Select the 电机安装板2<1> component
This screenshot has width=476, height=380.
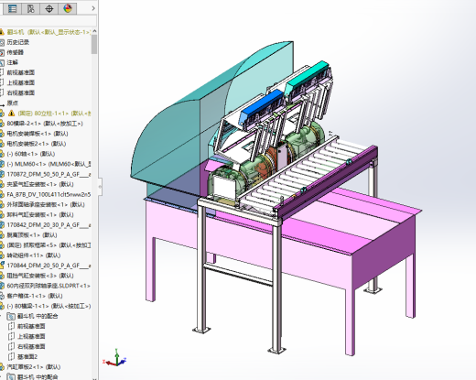[37, 144]
